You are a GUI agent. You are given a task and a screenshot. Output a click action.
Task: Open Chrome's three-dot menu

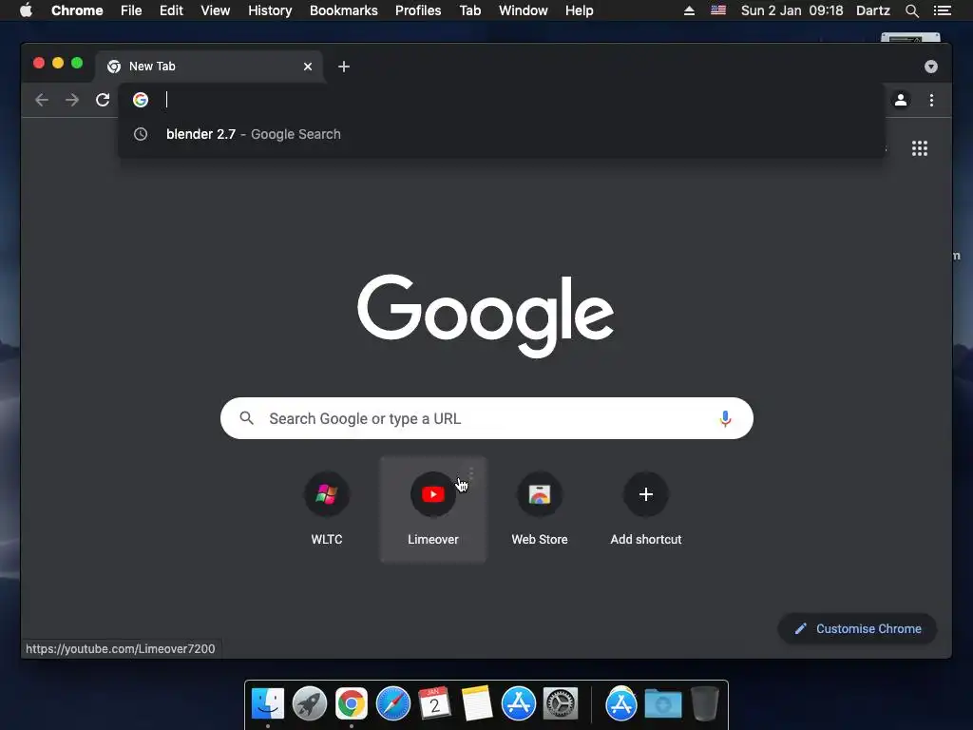pos(931,100)
